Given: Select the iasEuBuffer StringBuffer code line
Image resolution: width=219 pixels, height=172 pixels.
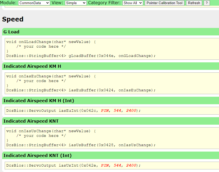Looking at the screenshot, I should point(81,90).
